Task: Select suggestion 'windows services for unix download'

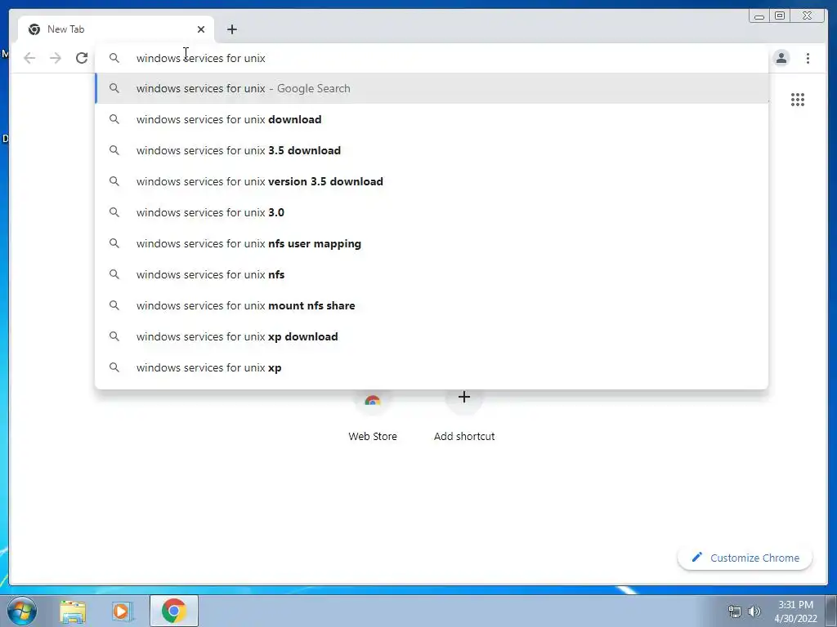Action: [x=432, y=119]
